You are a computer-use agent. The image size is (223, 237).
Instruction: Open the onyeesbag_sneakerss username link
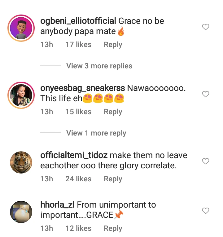click(82, 88)
